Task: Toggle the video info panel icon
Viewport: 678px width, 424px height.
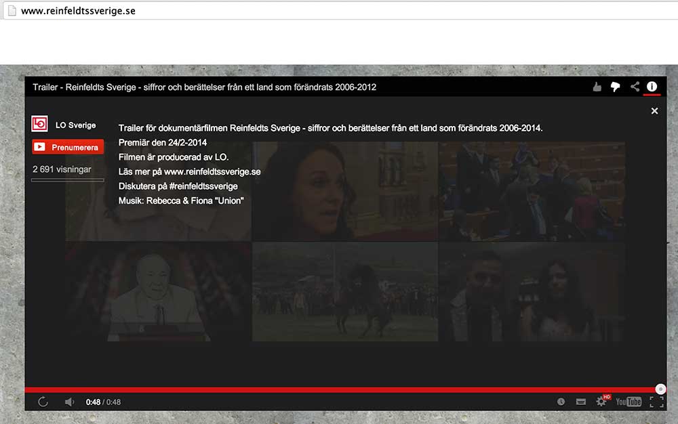Action: [x=652, y=87]
